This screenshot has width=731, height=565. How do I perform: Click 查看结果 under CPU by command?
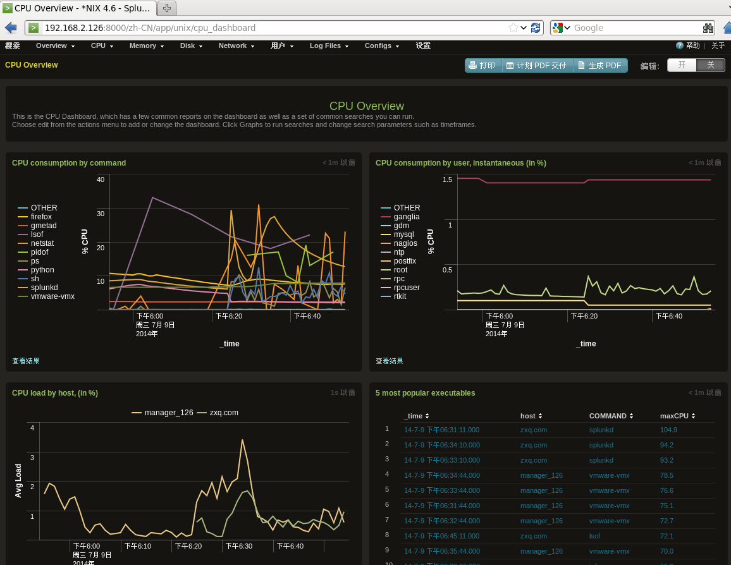(26, 361)
